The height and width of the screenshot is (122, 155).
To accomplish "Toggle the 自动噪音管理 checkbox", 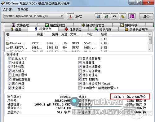I will (80, 59).
